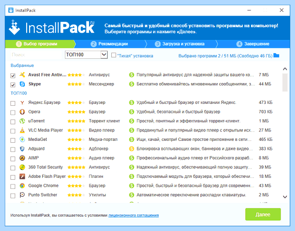Click the VLC Media Player cone icon
Image resolution: width=295 pixels, height=231 pixels.
click(x=22, y=130)
